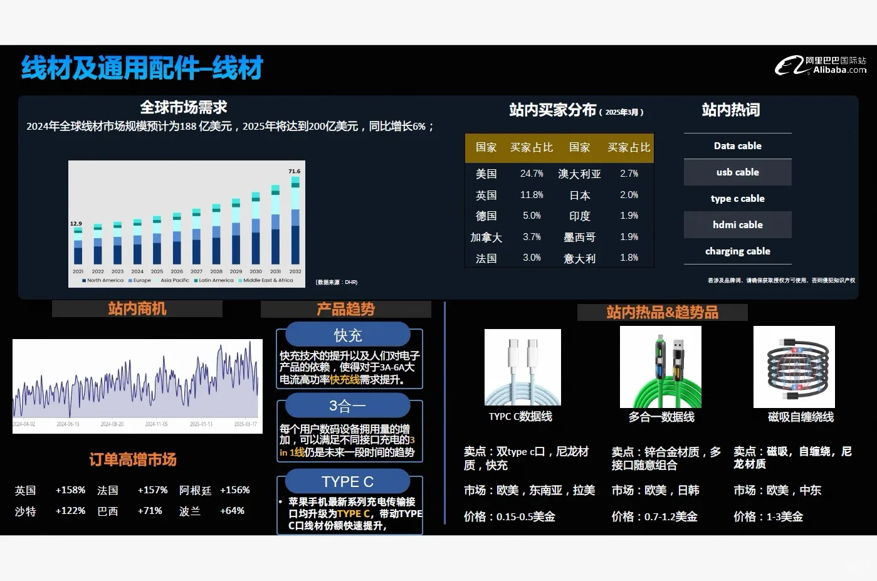Screen dimensions: 877x581
Task: Click the Data cable hot word
Action: pos(737,145)
